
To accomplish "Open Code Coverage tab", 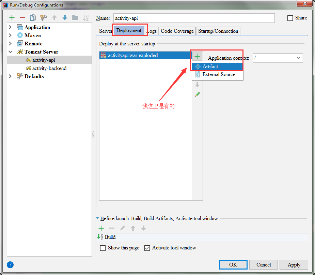I will pos(177,31).
